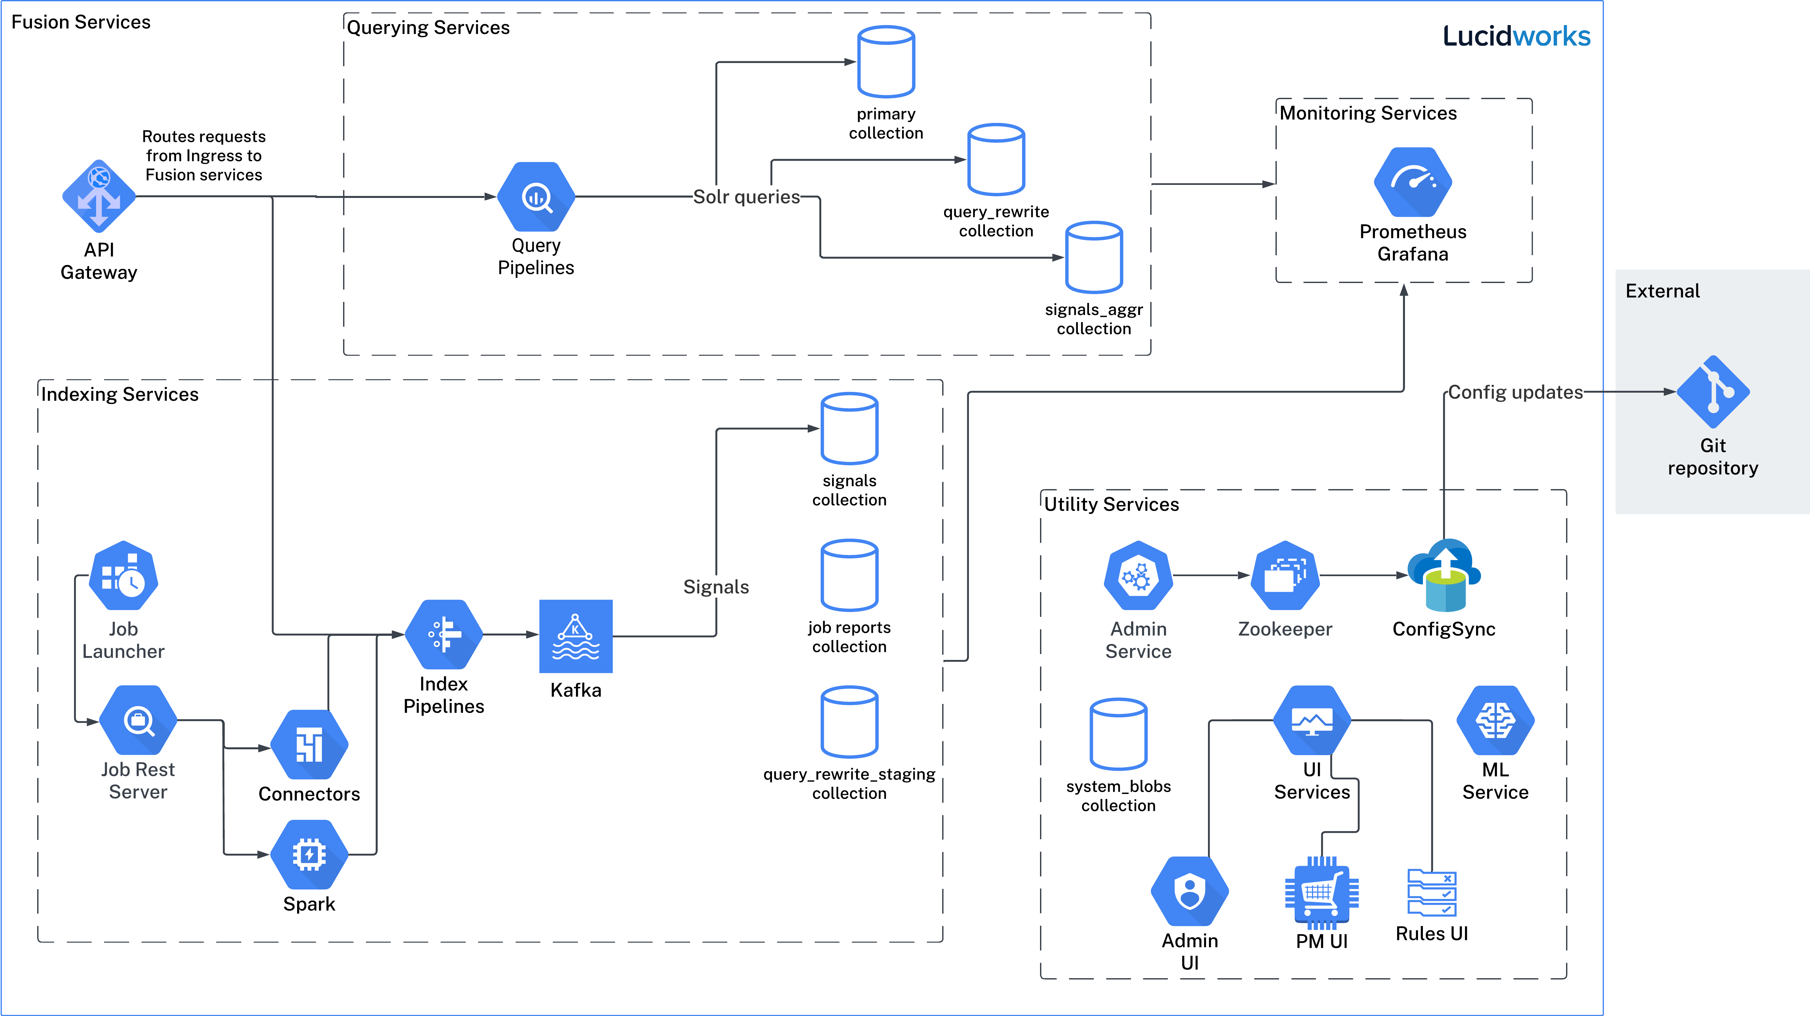The width and height of the screenshot is (1810, 1016).
Task: Click the Monitoring Services group label
Action: [x=1368, y=113]
